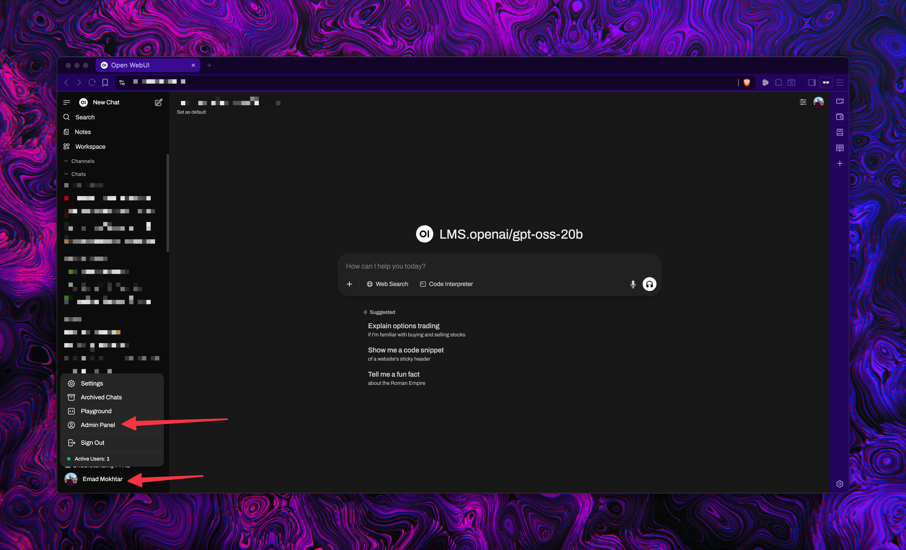Open browser sidebar settings gear icon

click(839, 484)
